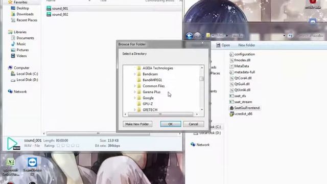Open Microsoft Office Excel desktop shortcut

(x=11, y=167)
